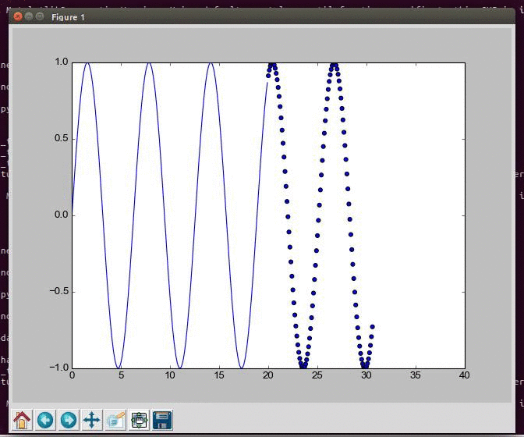The width and height of the screenshot is (524, 437).
Task: Click the x-axis tick label 20
Action: pos(268,375)
